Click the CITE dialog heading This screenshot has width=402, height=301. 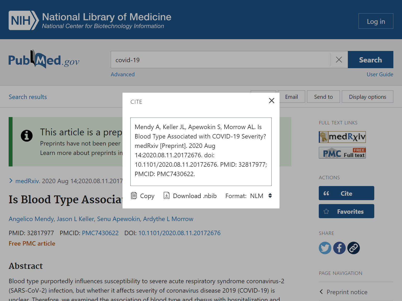pyautogui.click(x=136, y=102)
